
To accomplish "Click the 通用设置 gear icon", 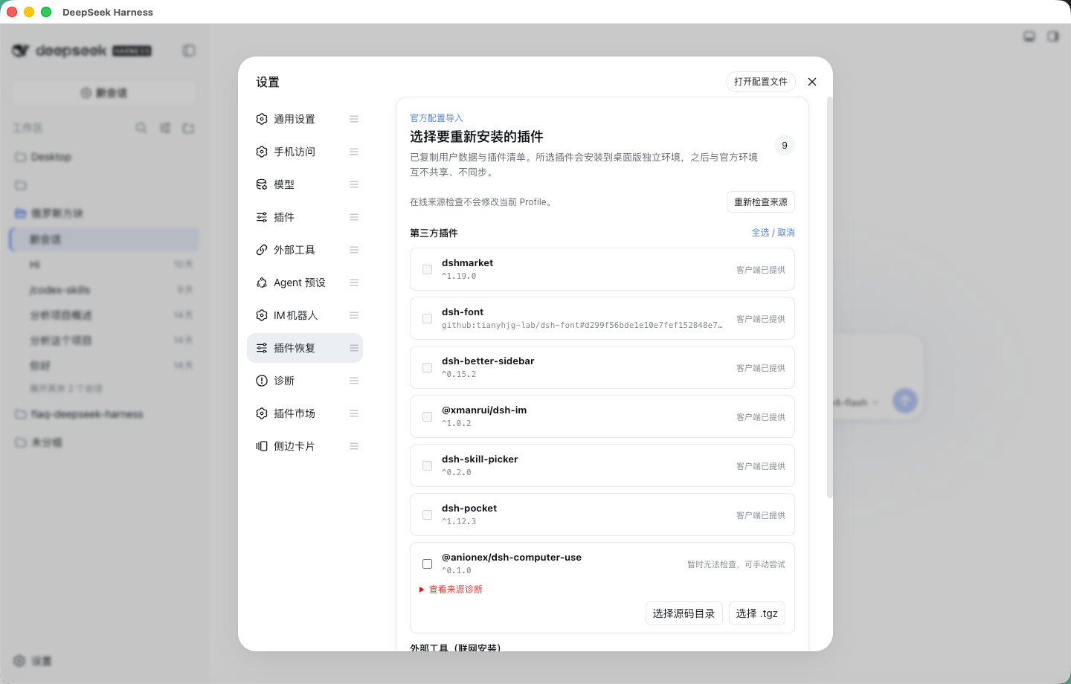I will pyautogui.click(x=262, y=119).
